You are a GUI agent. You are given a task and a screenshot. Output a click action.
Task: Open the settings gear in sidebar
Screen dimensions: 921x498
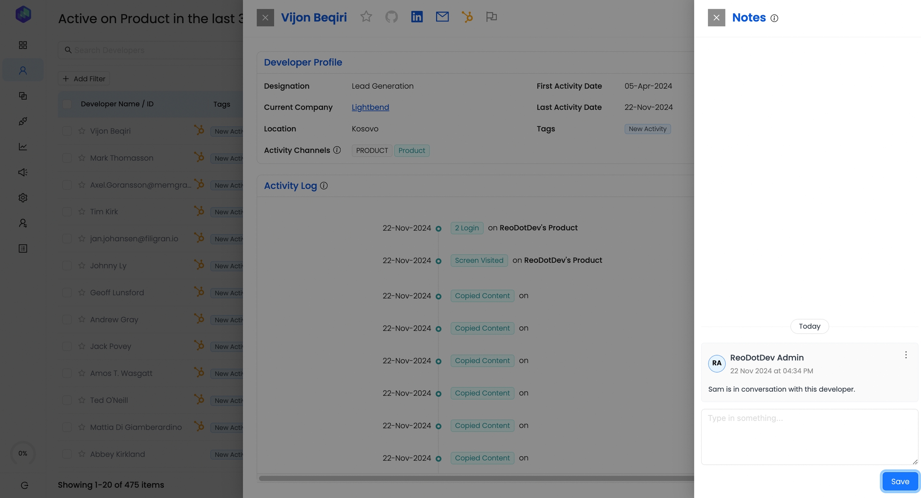coord(23,198)
